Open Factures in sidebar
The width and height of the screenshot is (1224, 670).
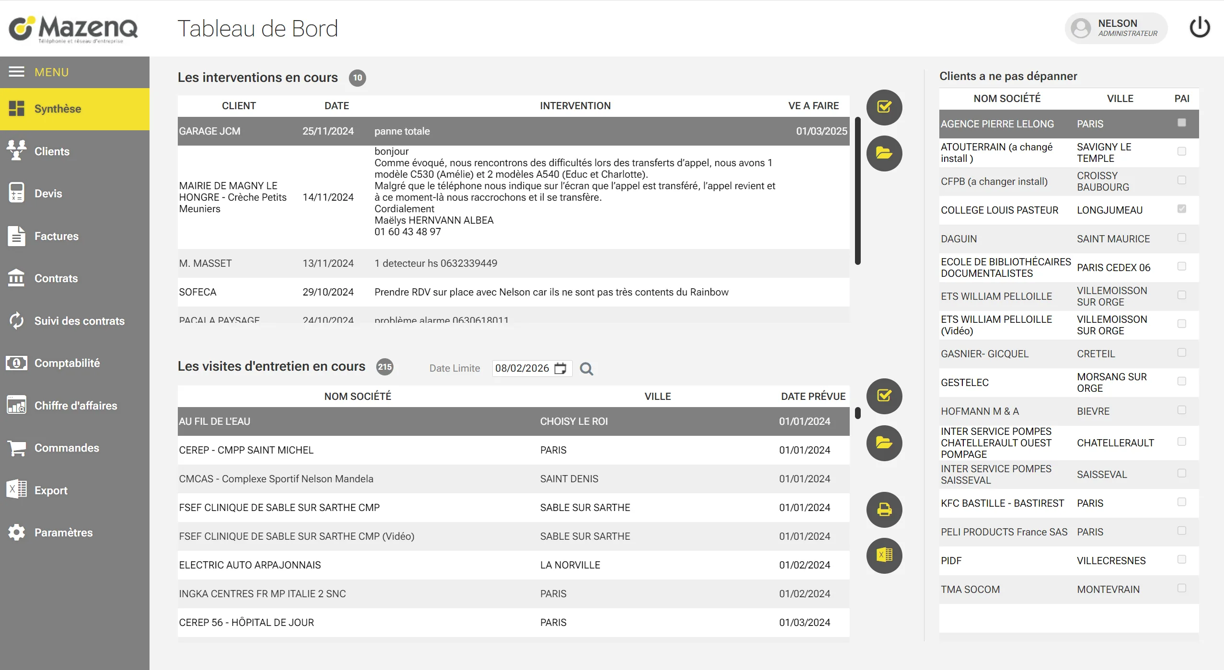coord(75,236)
